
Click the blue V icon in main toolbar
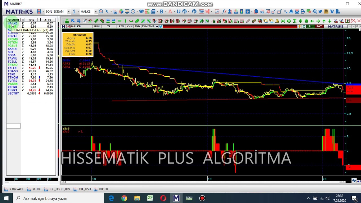(x=332, y=12)
